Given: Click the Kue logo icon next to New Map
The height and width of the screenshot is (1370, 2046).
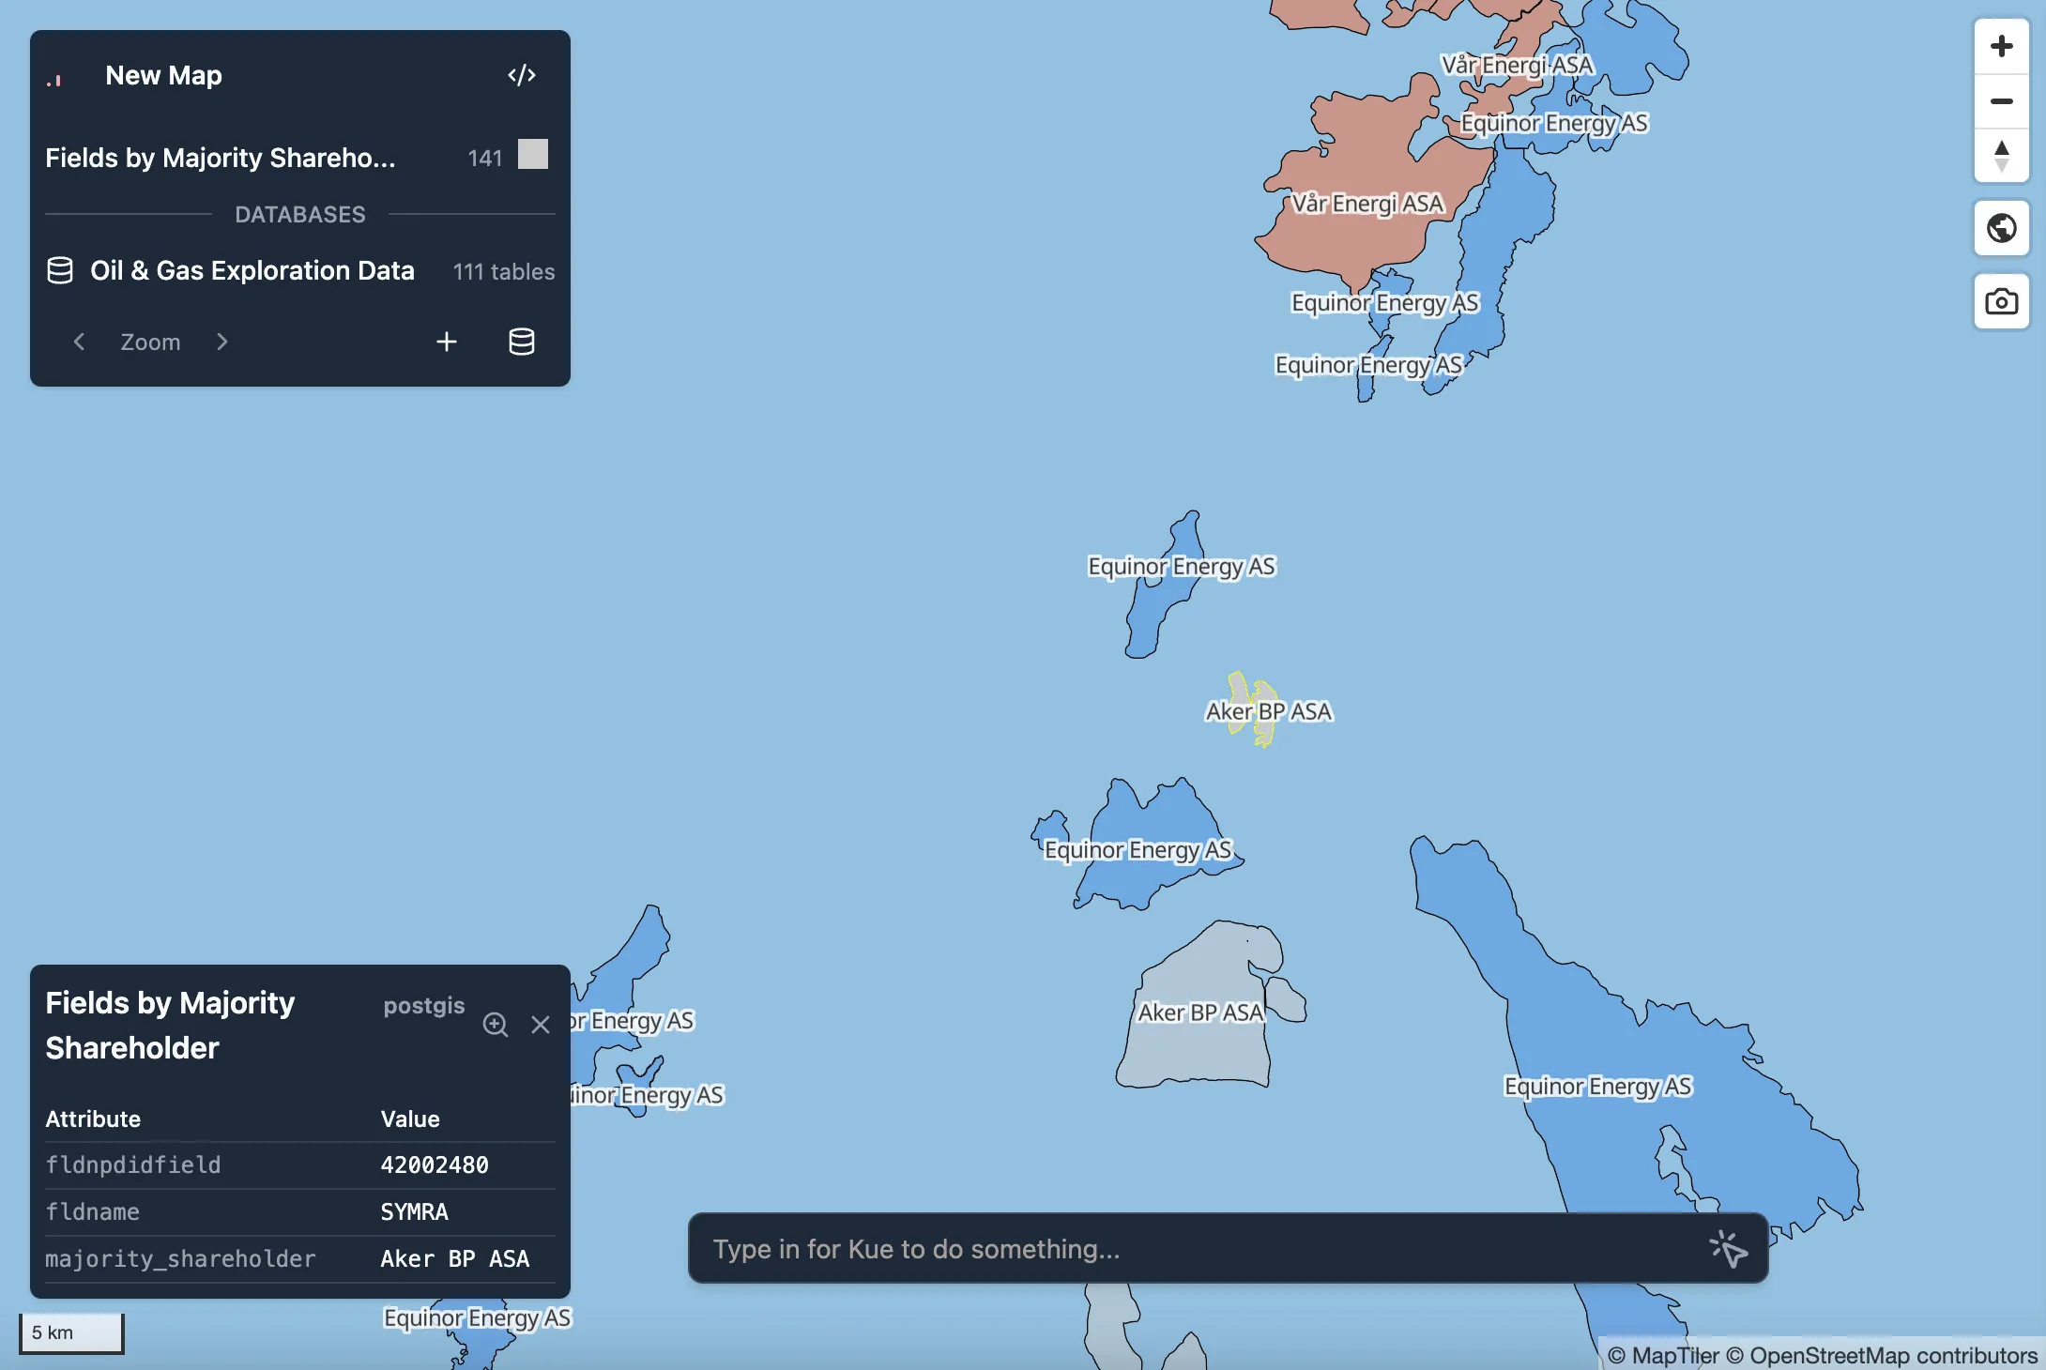Looking at the screenshot, I should pyautogui.click(x=54, y=80).
